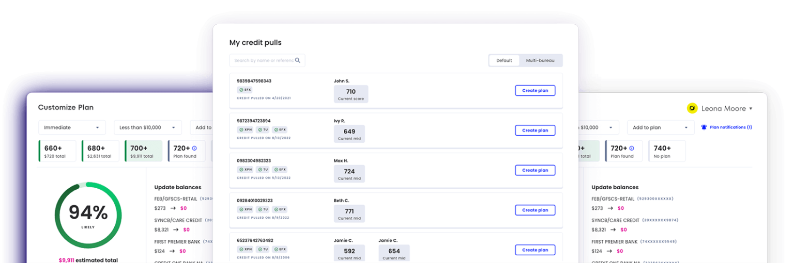794x263 pixels.
Task: Open the Leona Moore account menu arrow
Action: coord(751,109)
